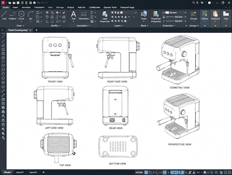The width and height of the screenshot is (232, 175).
Task: Activate the Arc tool
Action: pos(30,15)
